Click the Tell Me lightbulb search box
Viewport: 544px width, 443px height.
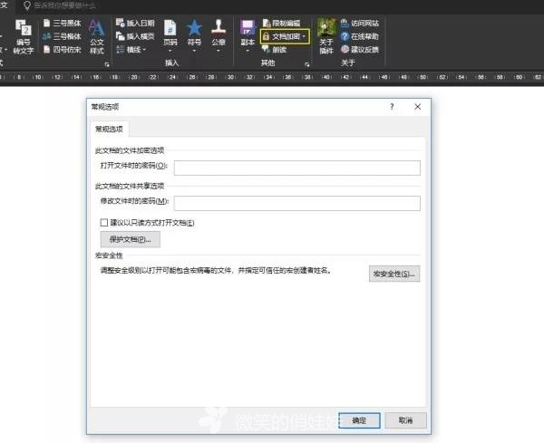point(60,5)
